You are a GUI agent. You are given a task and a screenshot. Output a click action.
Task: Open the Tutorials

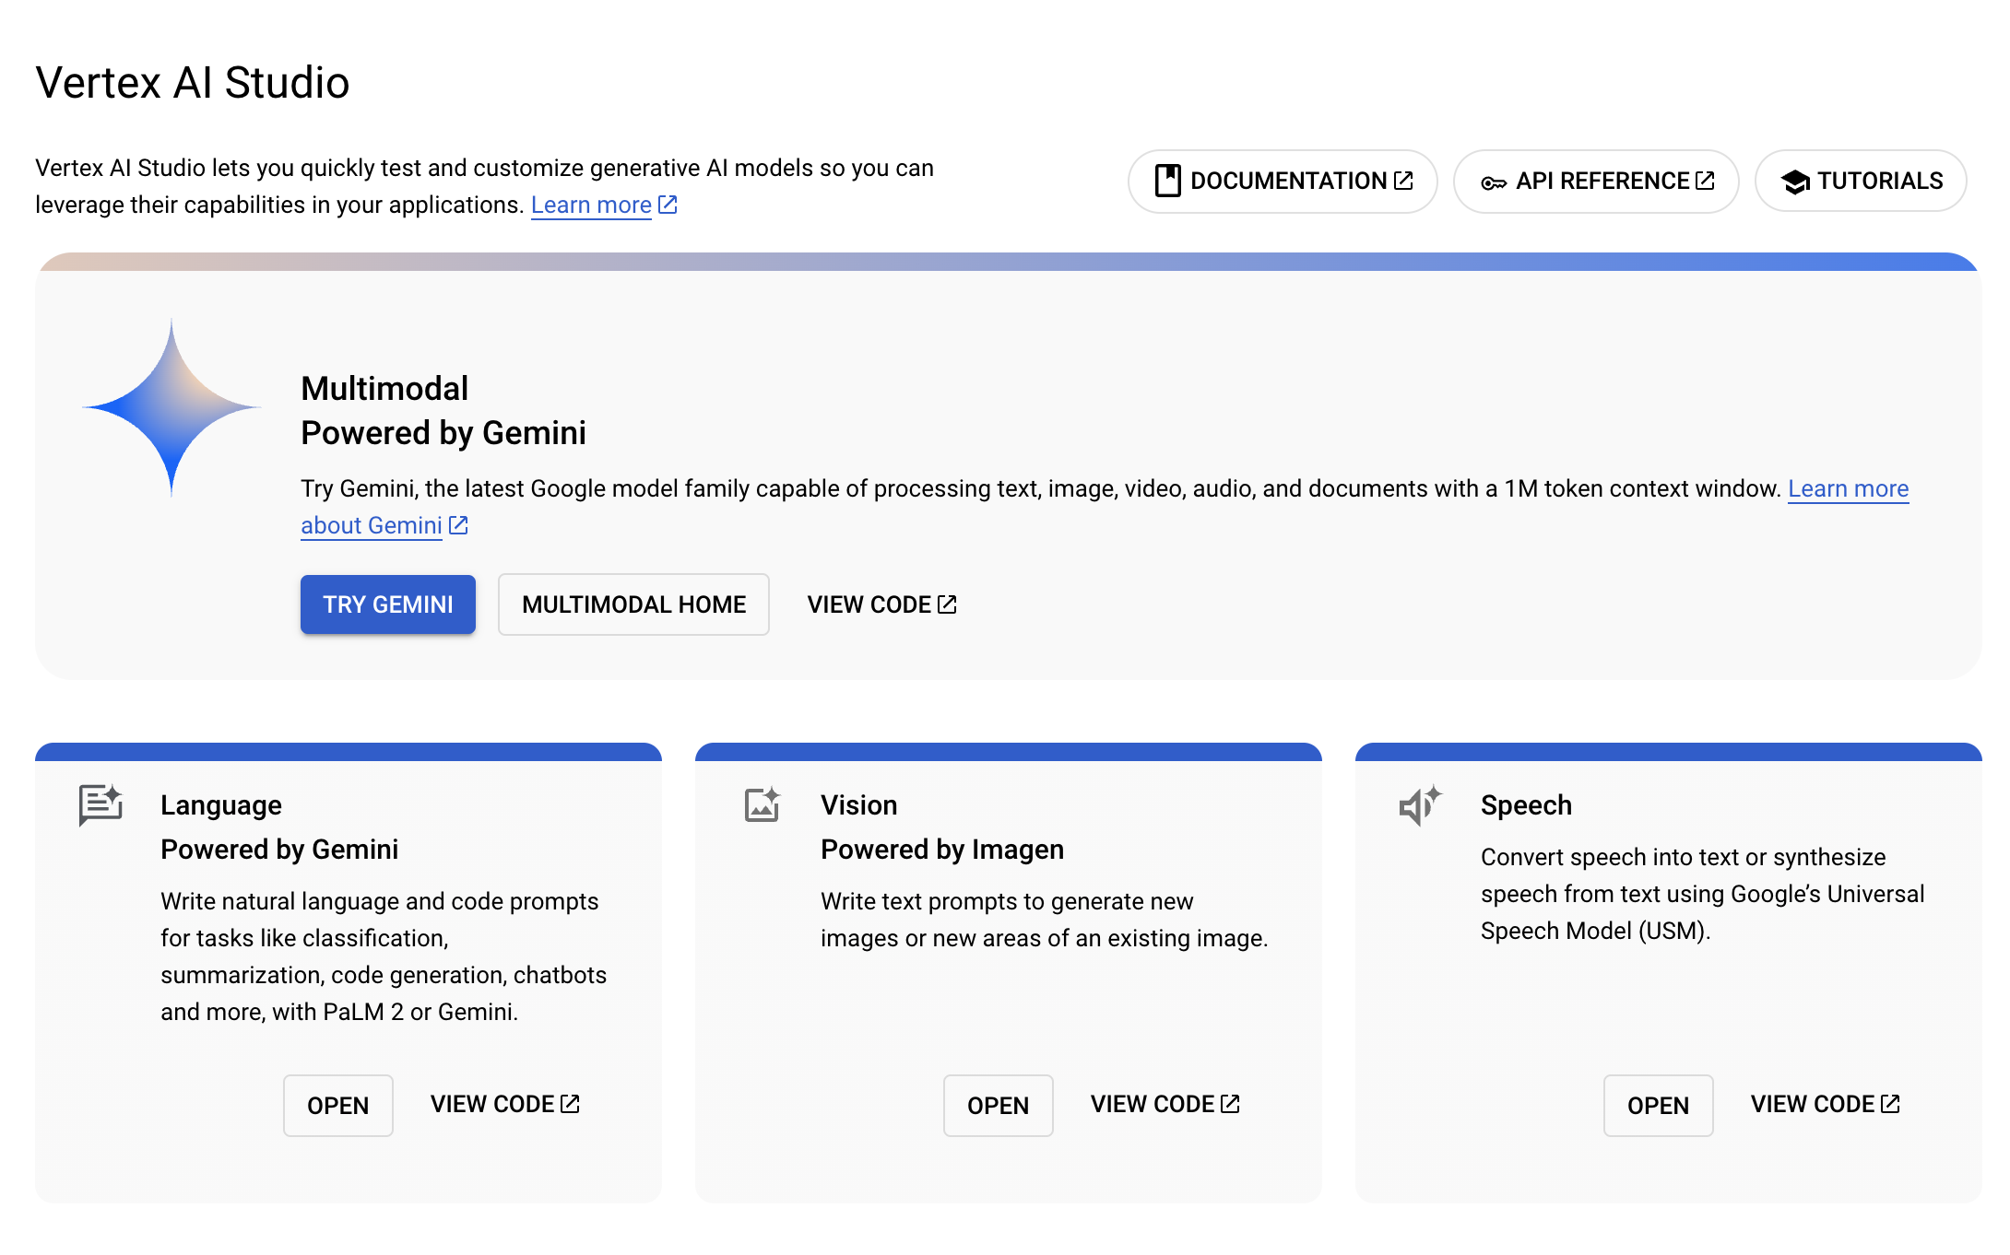click(1861, 182)
